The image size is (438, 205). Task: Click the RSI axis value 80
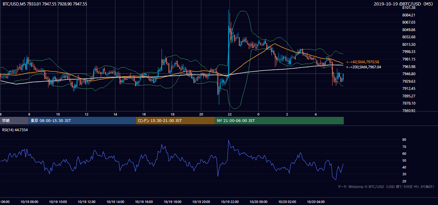coord(404,140)
